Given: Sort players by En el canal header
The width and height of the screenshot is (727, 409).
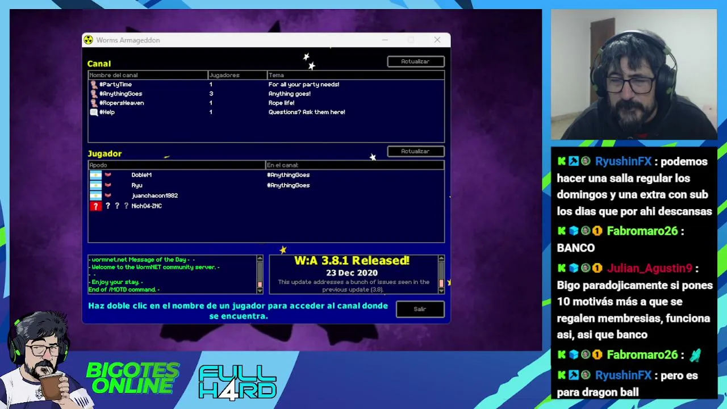Looking at the screenshot, I should (x=355, y=165).
